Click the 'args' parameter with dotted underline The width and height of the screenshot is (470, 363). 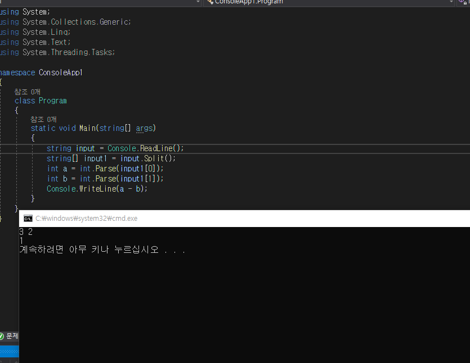point(144,128)
